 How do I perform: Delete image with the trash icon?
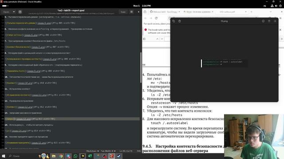179,21
